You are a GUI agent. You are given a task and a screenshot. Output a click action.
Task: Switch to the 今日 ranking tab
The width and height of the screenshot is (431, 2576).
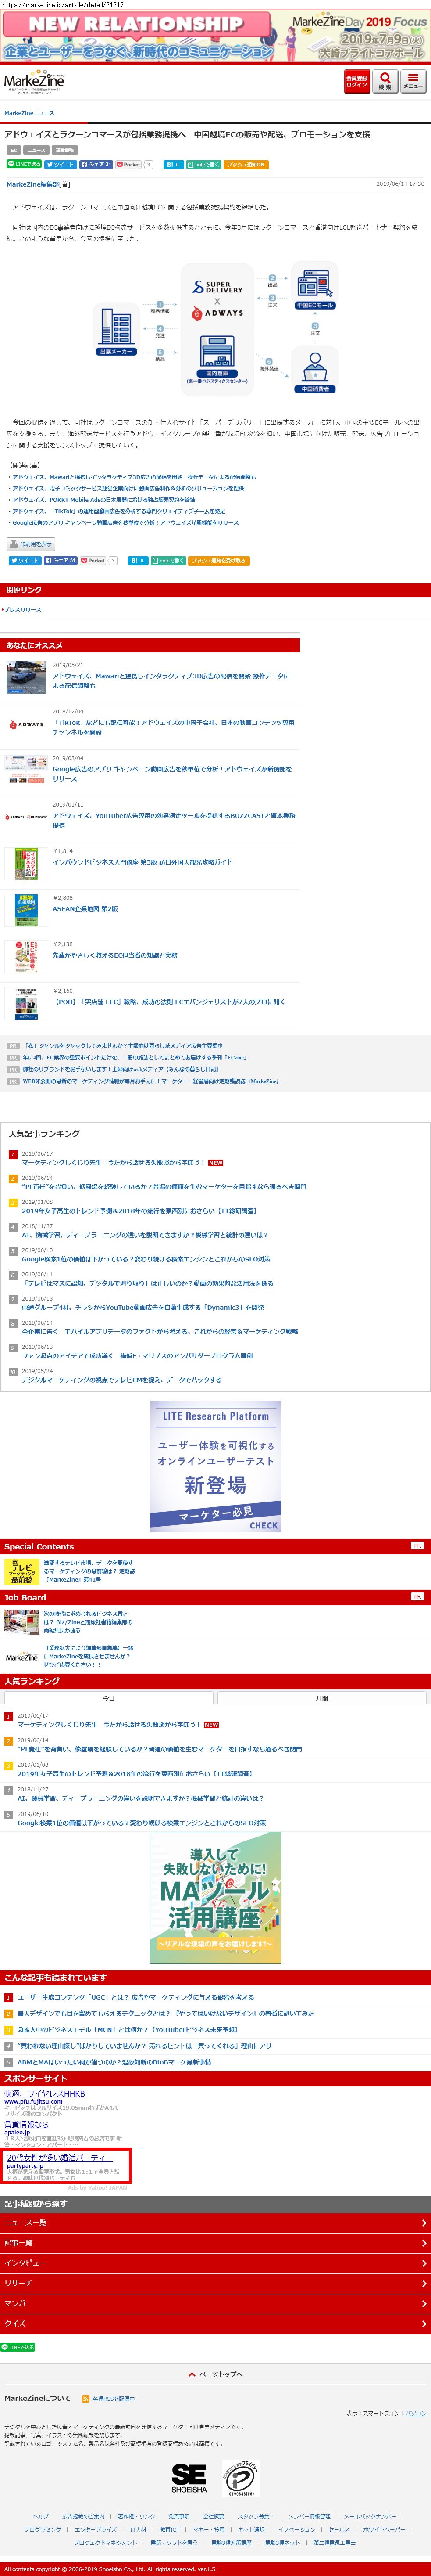108,1698
